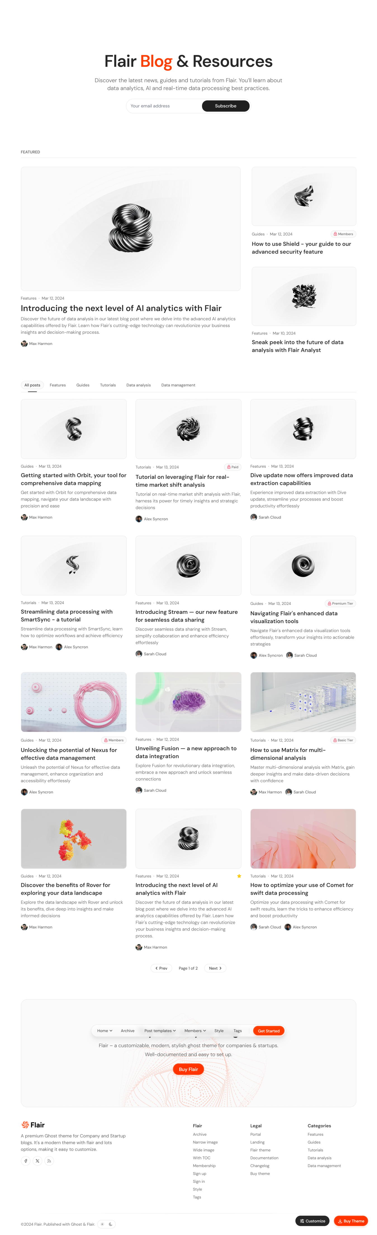
Task: Click the Customize button
Action: point(312,1221)
